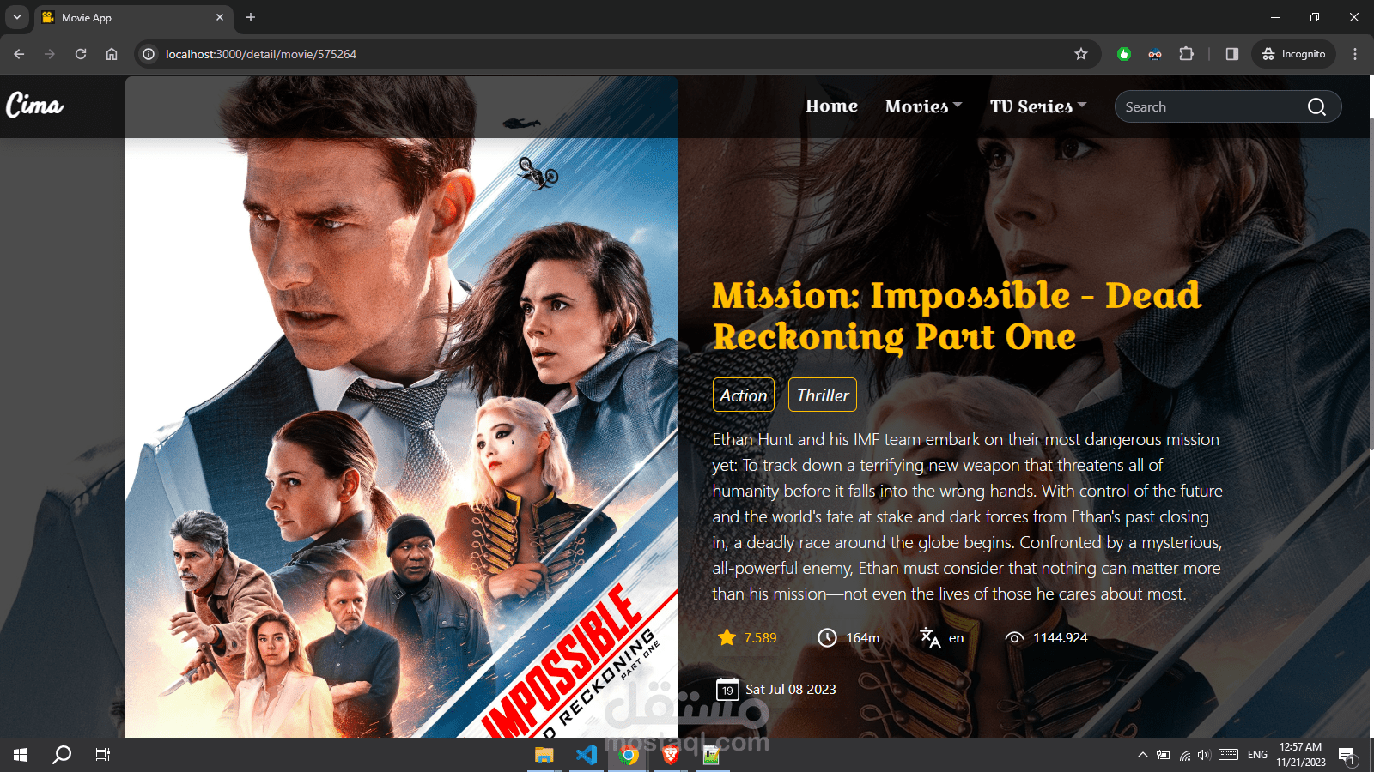
Task: Click the Sat Jul 08 2023 date
Action: click(x=791, y=689)
